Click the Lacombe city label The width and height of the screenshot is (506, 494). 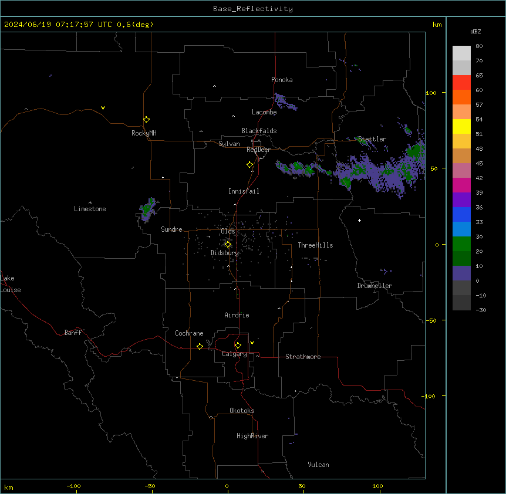point(264,112)
